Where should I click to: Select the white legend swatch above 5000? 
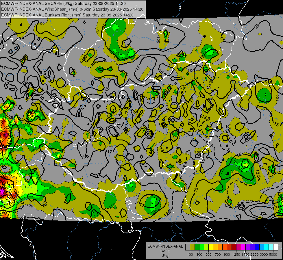(275, 247)
